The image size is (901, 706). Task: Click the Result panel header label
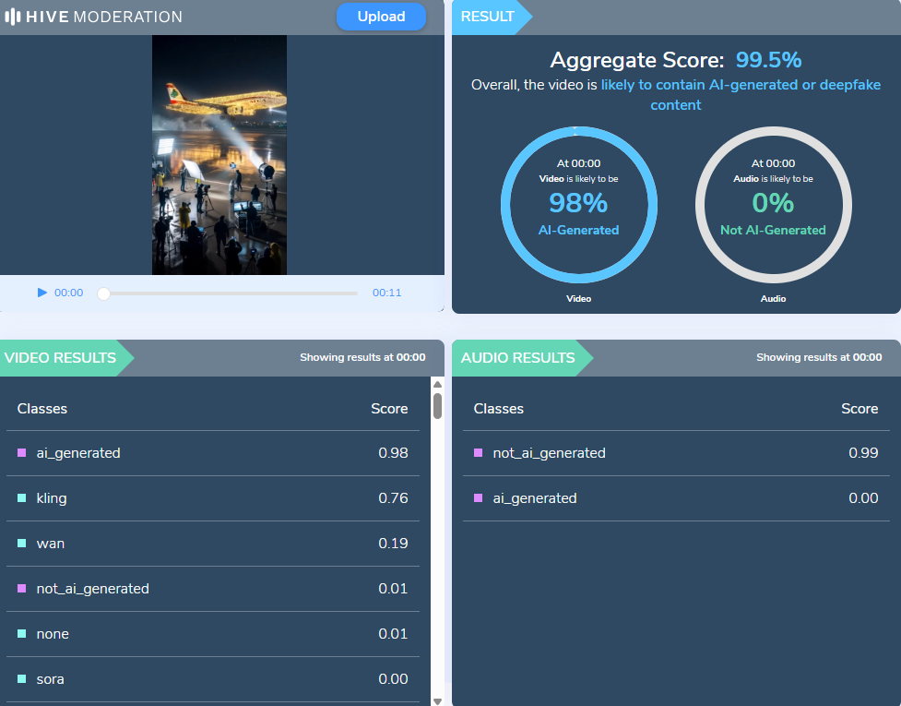tap(488, 17)
